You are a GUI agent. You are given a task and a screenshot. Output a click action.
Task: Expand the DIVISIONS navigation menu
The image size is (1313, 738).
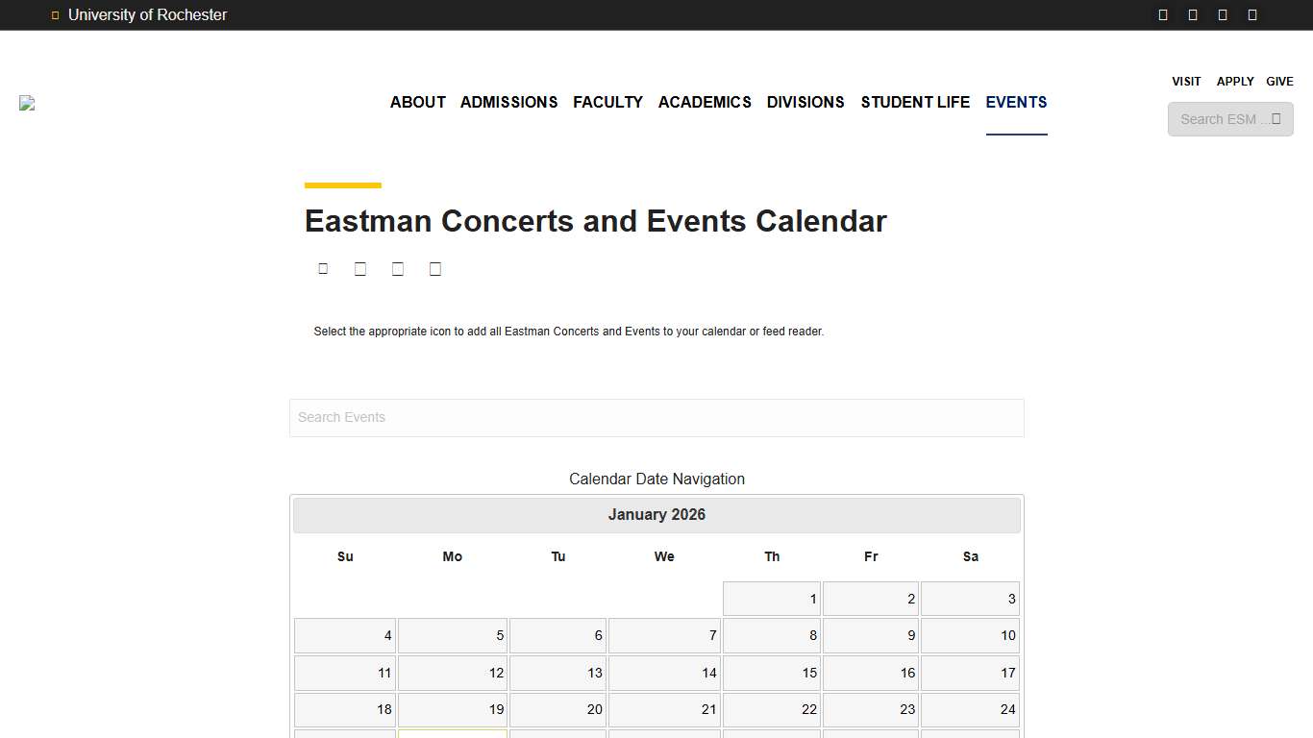tap(805, 102)
